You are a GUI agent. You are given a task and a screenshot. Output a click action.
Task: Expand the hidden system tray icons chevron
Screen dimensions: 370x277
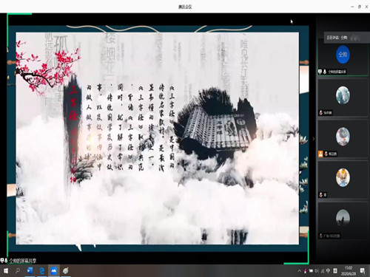(x=299, y=271)
